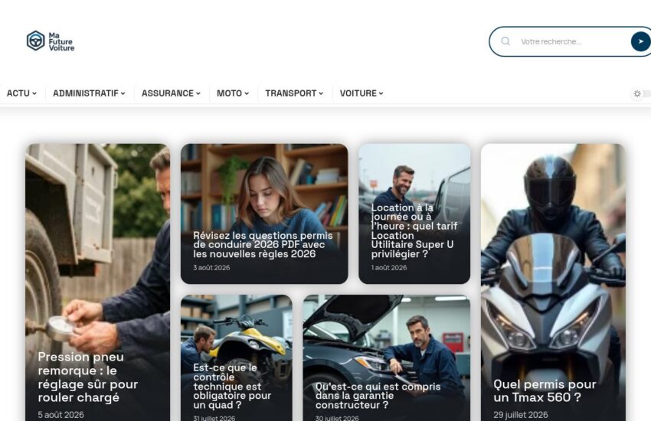Open 'contrôle technique obligatoire pour un quad' article
This screenshot has width=651, height=421.
[x=231, y=386]
